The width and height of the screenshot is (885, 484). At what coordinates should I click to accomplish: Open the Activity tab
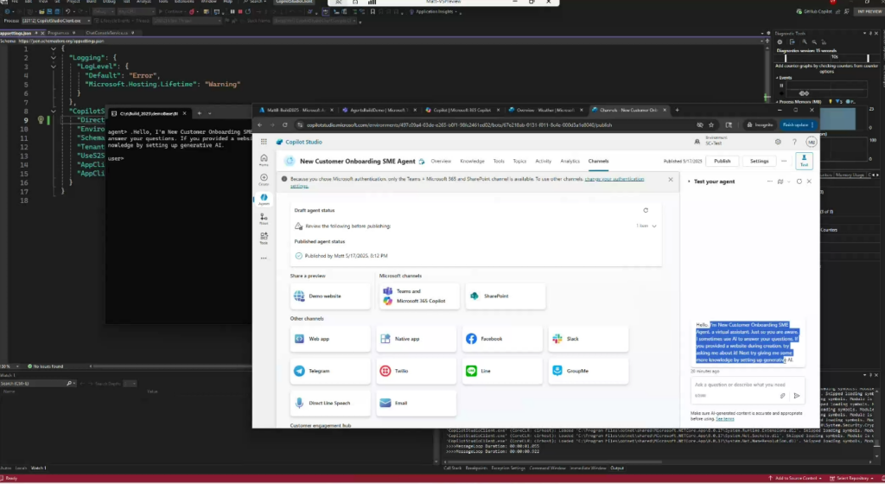click(x=543, y=161)
